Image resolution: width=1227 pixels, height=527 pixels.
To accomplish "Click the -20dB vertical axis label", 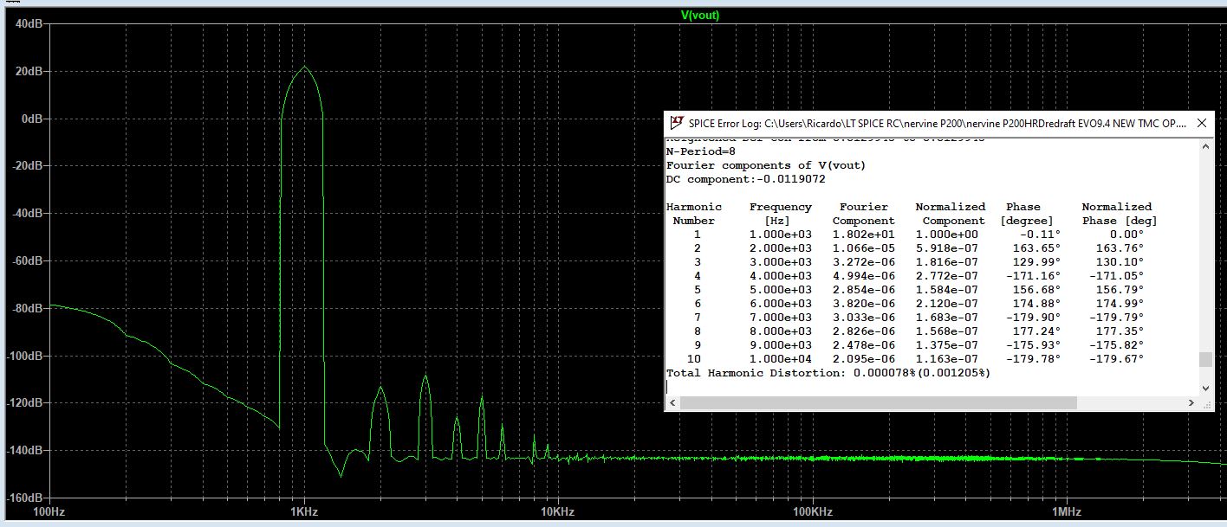I will click(x=29, y=166).
